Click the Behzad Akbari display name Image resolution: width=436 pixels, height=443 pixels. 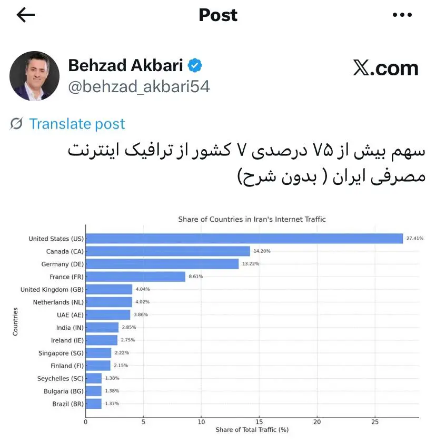click(125, 66)
